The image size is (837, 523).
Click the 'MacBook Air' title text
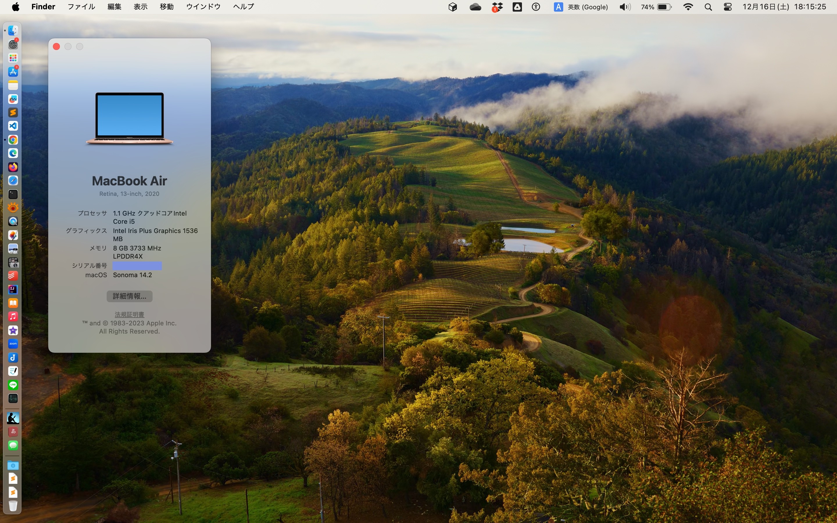129,180
